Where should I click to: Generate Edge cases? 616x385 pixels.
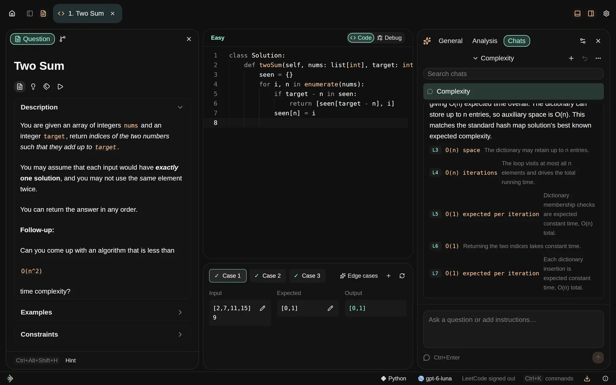click(x=358, y=276)
